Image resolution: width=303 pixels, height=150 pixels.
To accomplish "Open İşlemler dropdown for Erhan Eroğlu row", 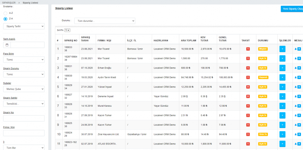I will 282,68.
